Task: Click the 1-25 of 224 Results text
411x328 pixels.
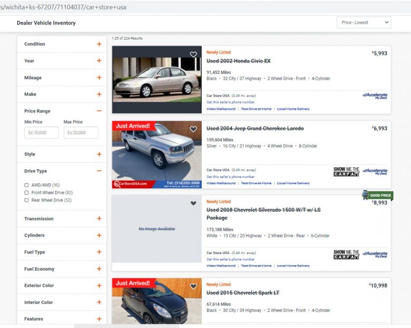Action: (127, 38)
